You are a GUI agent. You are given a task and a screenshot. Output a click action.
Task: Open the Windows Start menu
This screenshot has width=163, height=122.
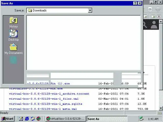(x=7, y=119)
